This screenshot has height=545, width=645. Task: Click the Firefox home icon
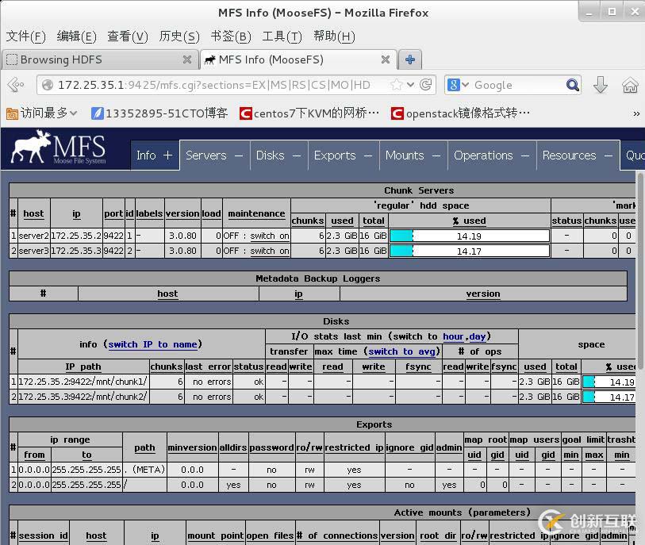631,84
